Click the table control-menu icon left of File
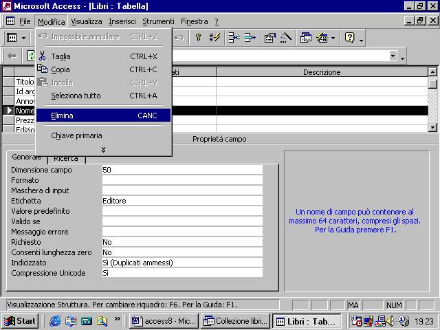440x330 pixels. pos(10,21)
